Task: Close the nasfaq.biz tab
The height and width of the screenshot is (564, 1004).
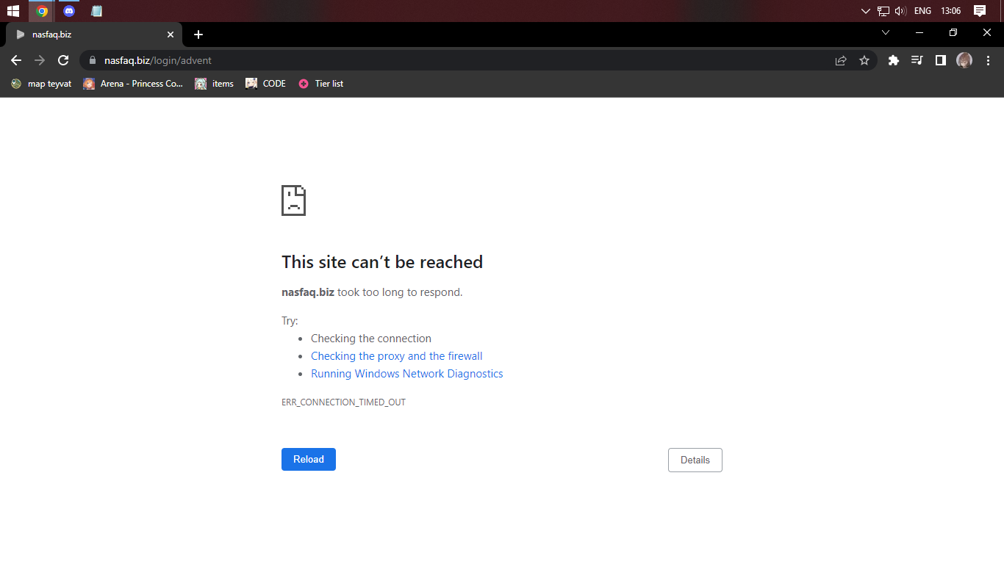Action: point(171,35)
